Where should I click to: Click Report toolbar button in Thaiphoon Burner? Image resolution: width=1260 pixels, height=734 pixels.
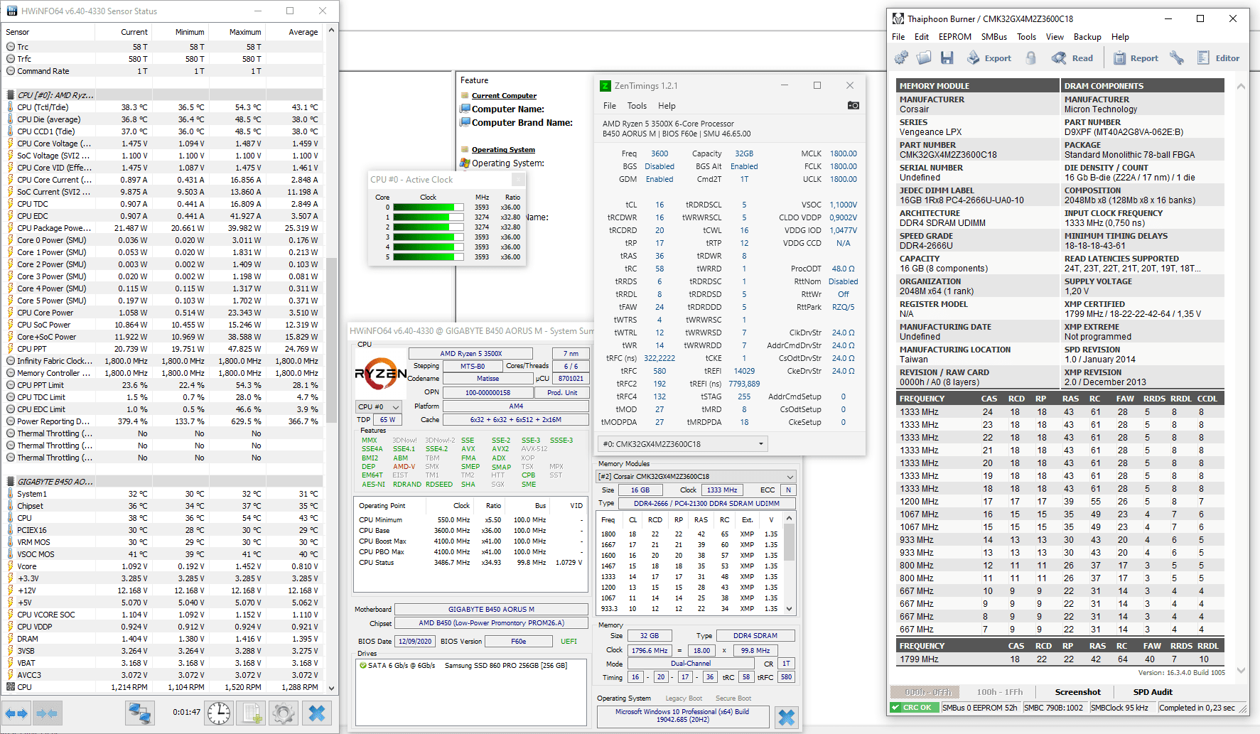pos(1136,58)
